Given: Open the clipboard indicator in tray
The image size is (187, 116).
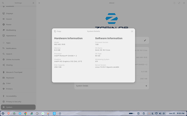Looking at the screenshot, I should tap(144, 113).
